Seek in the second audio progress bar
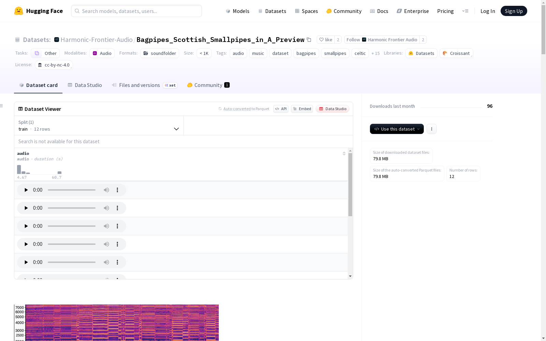 point(72,208)
